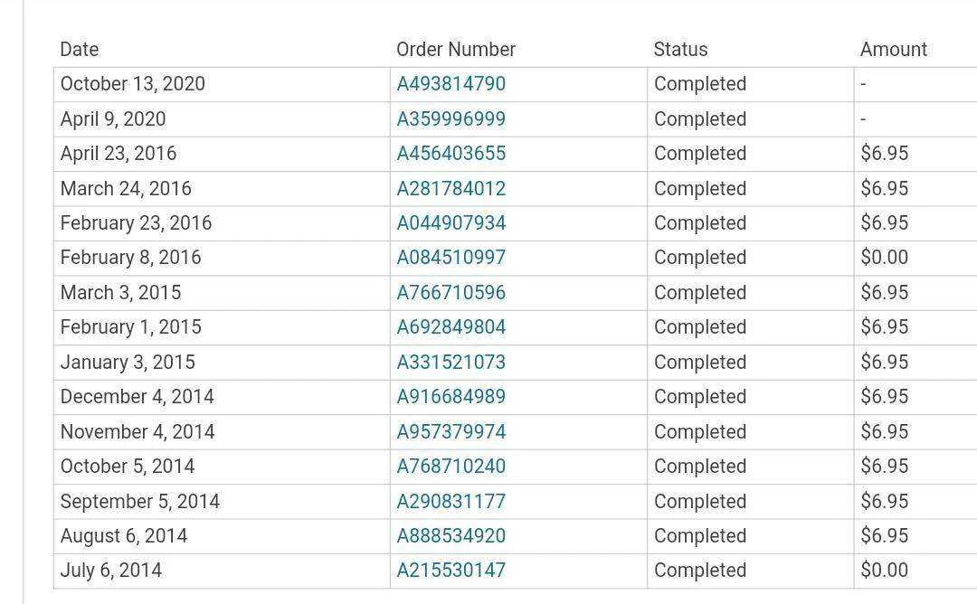Open order A215530147
This screenshot has height=604, width=977.
pos(451,571)
